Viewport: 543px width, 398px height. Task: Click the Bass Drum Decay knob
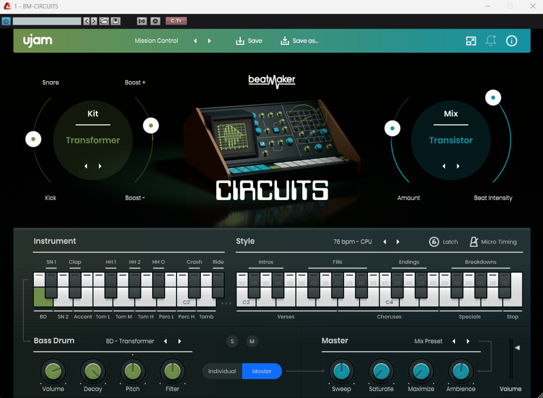pos(93,371)
